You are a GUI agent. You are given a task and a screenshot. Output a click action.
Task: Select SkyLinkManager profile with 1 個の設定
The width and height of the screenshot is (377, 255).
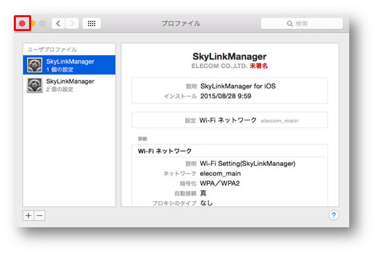(69, 65)
